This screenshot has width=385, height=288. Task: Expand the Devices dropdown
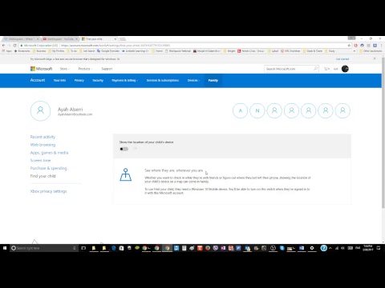[x=193, y=80]
